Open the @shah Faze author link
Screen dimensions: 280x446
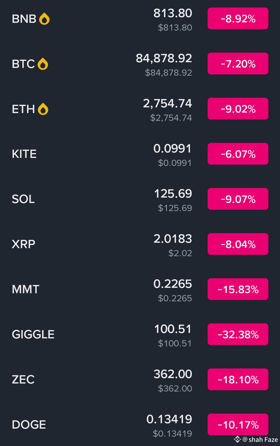coord(260,440)
